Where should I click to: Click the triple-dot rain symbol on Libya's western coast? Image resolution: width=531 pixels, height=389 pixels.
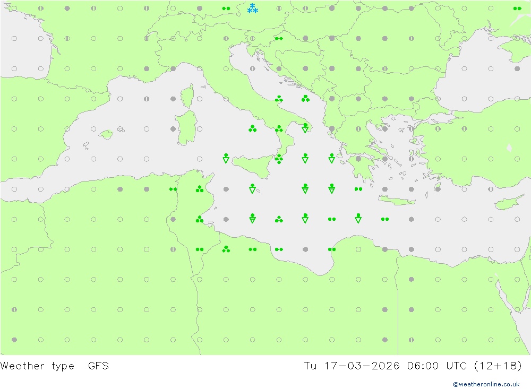click(x=226, y=249)
